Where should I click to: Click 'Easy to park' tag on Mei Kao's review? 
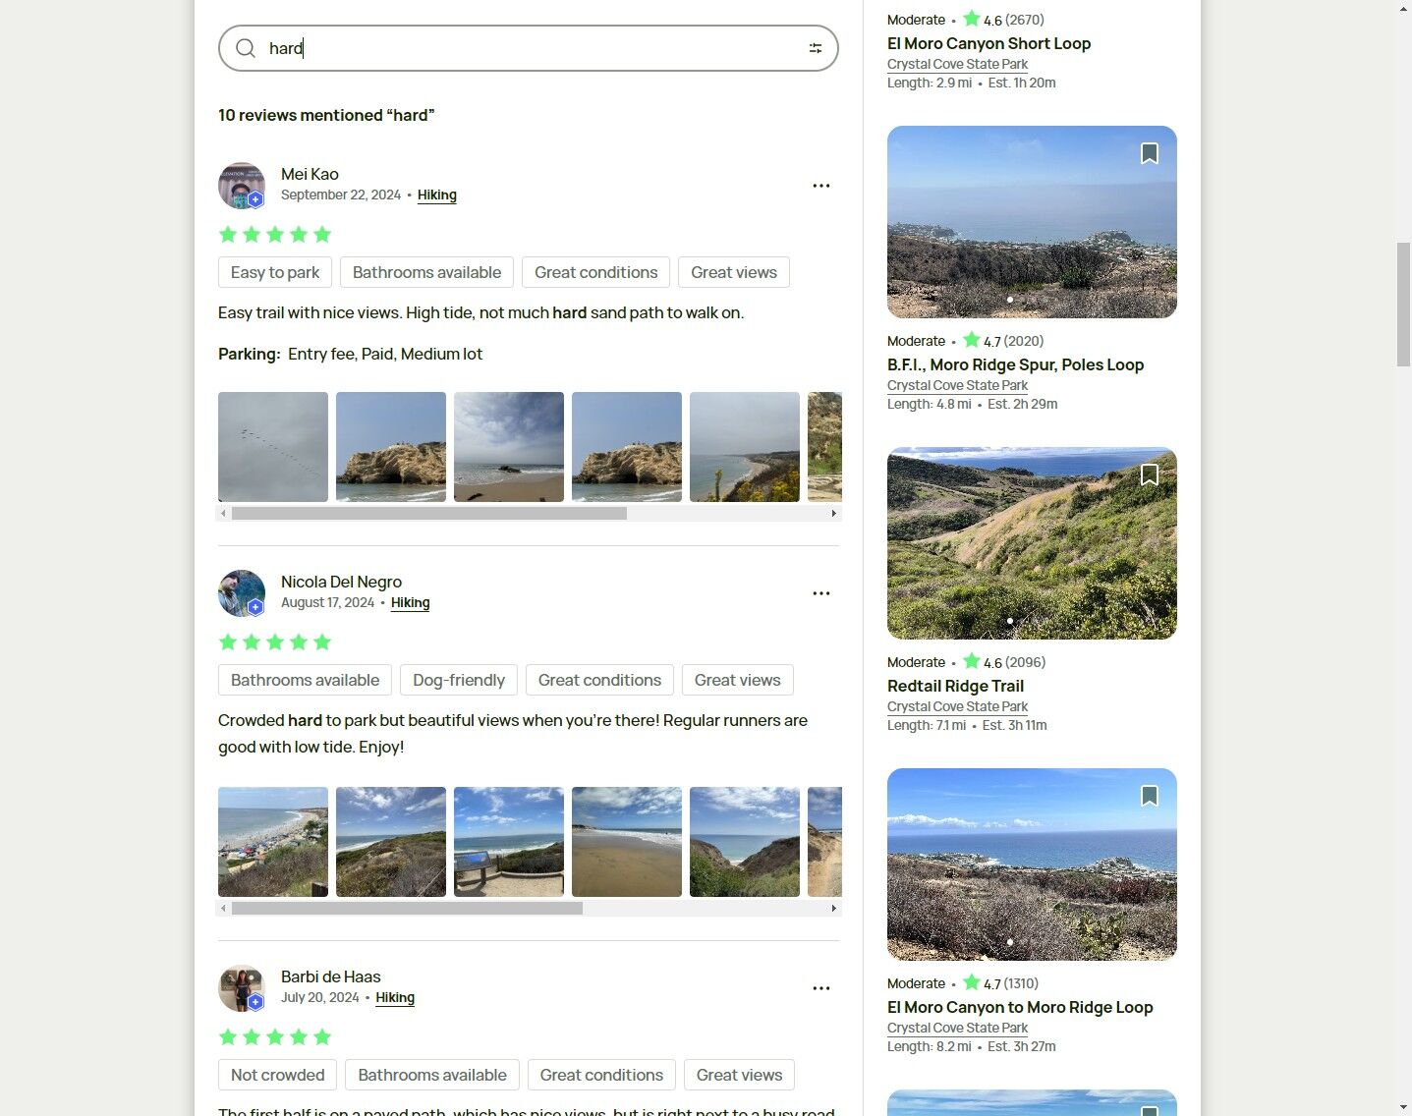[x=275, y=272]
